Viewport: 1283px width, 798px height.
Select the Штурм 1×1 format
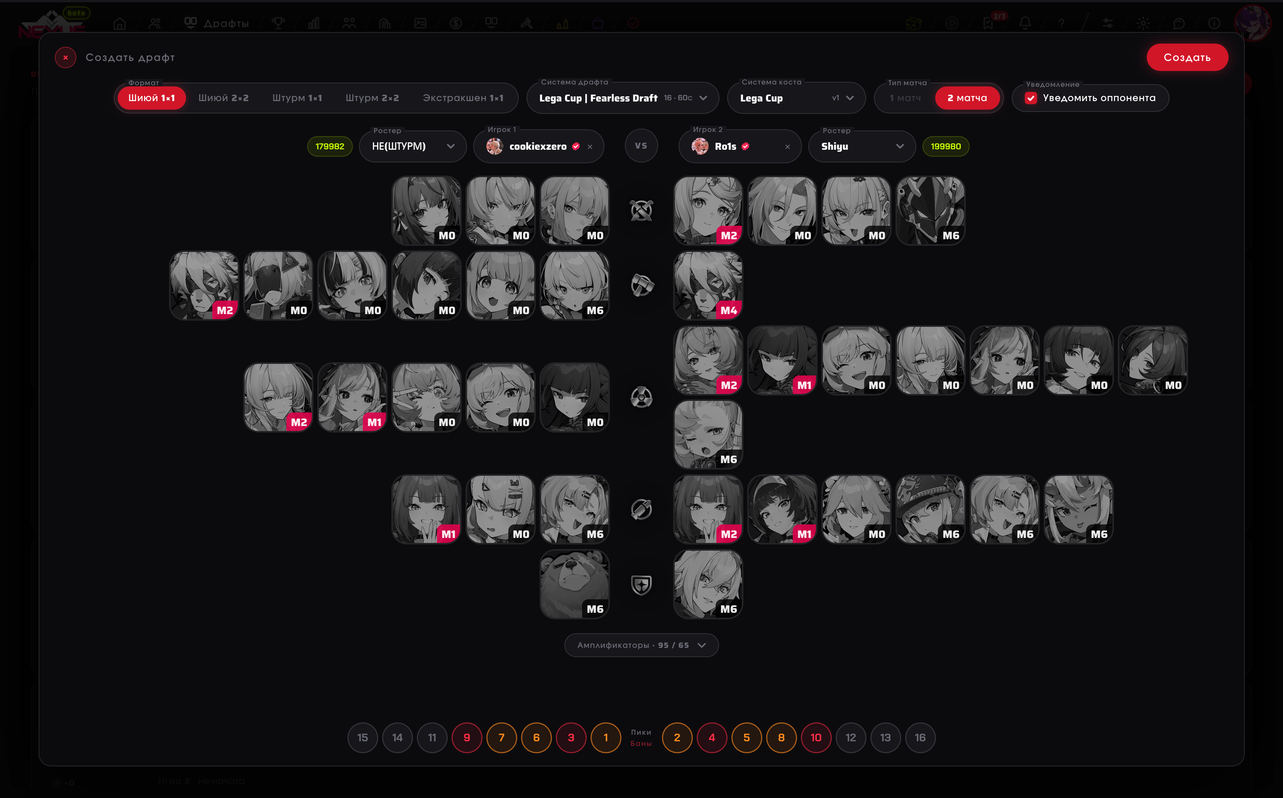(297, 98)
